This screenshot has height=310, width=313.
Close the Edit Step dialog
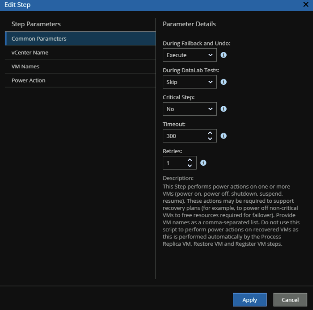coord(305,5)
